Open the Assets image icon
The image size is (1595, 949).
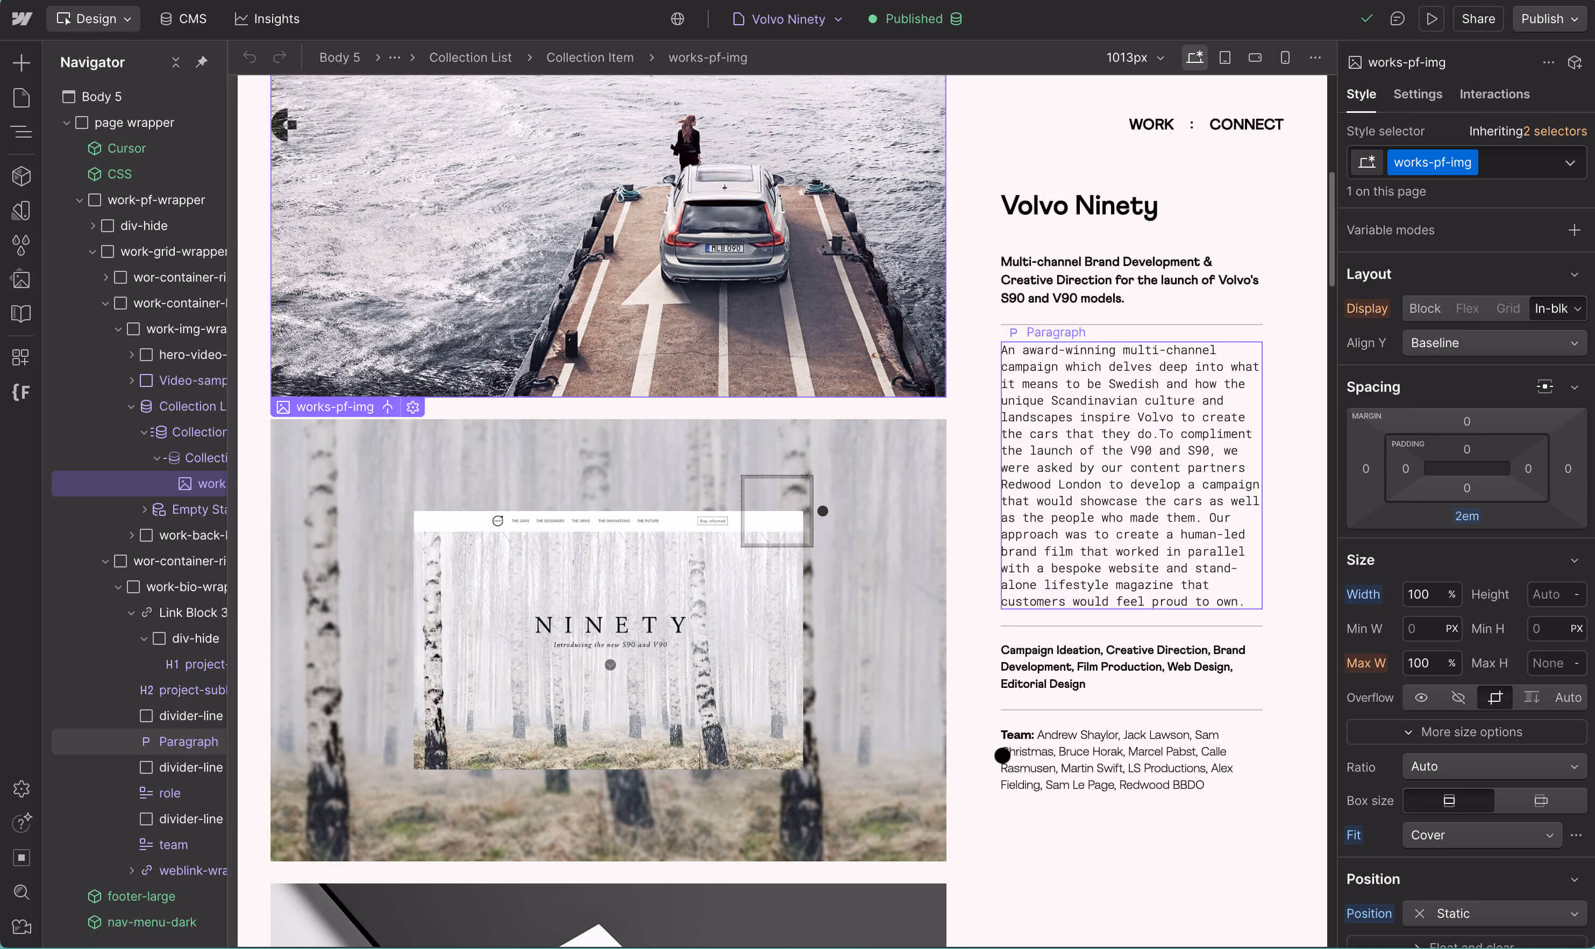(21, 279)
